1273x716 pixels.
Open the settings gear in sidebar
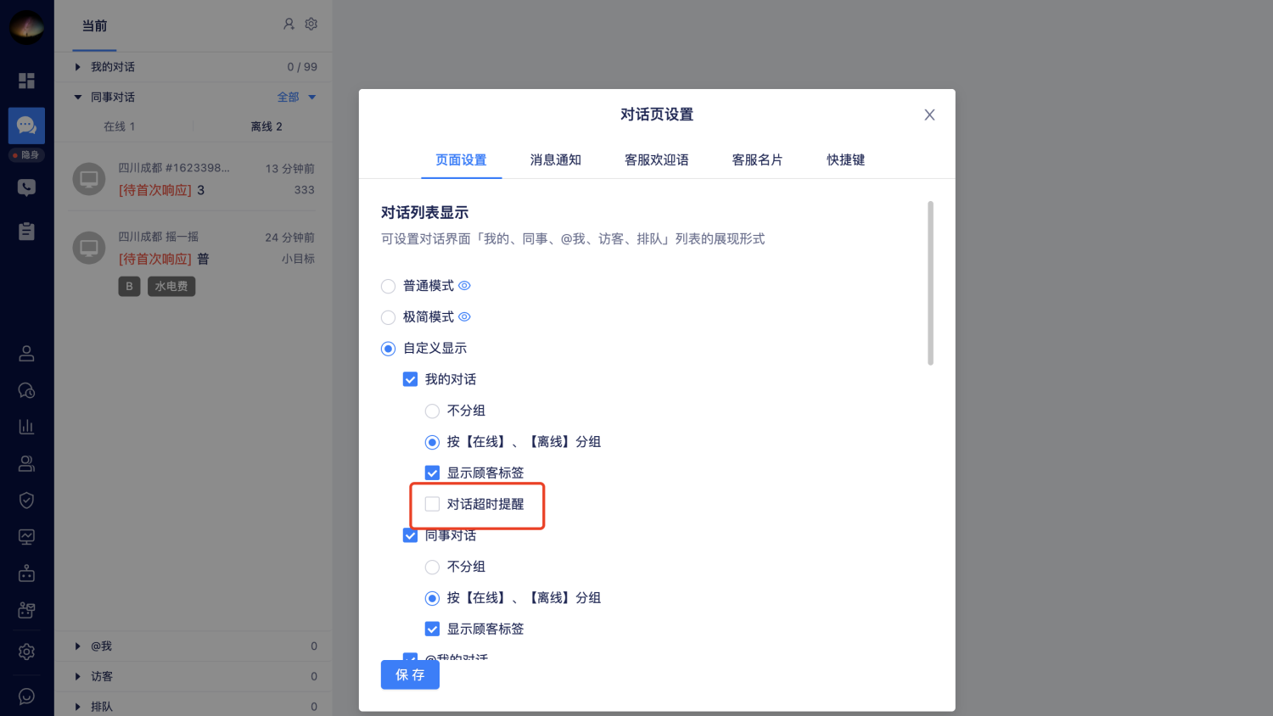click(26, 652)
